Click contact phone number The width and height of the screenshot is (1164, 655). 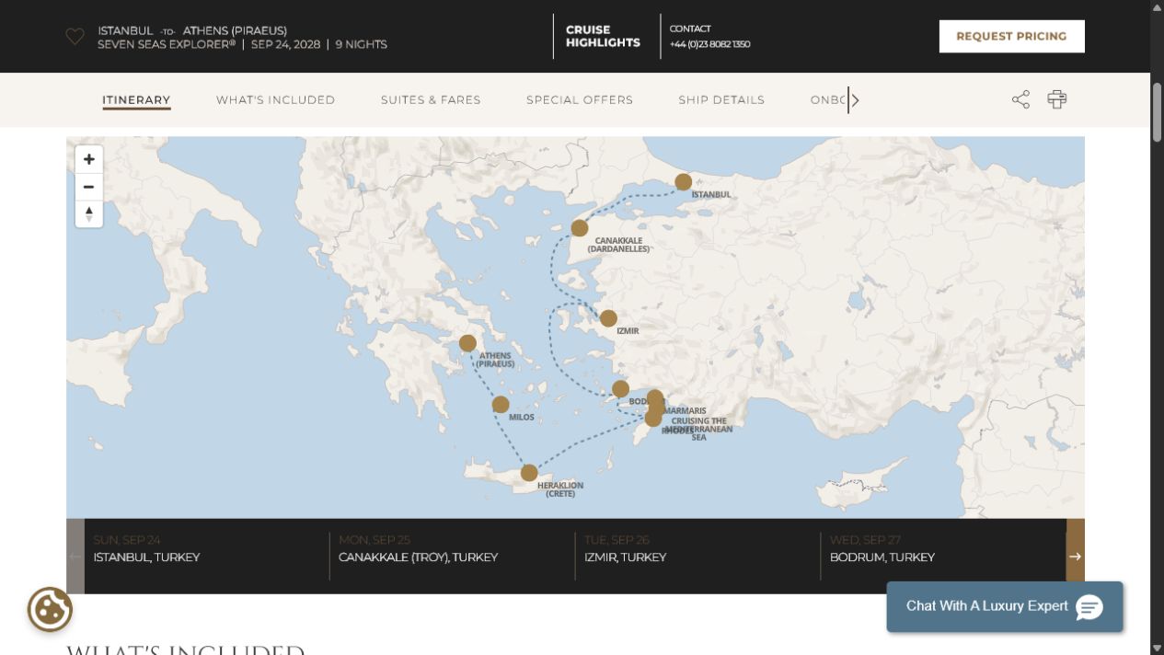pos(709,44)
